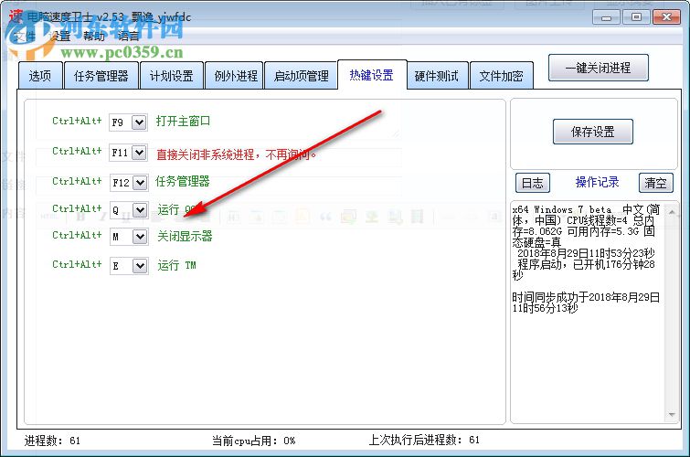Click the 上次执行后进程数 status text
This screenshot has width=690, height=457.
(424, 440)
